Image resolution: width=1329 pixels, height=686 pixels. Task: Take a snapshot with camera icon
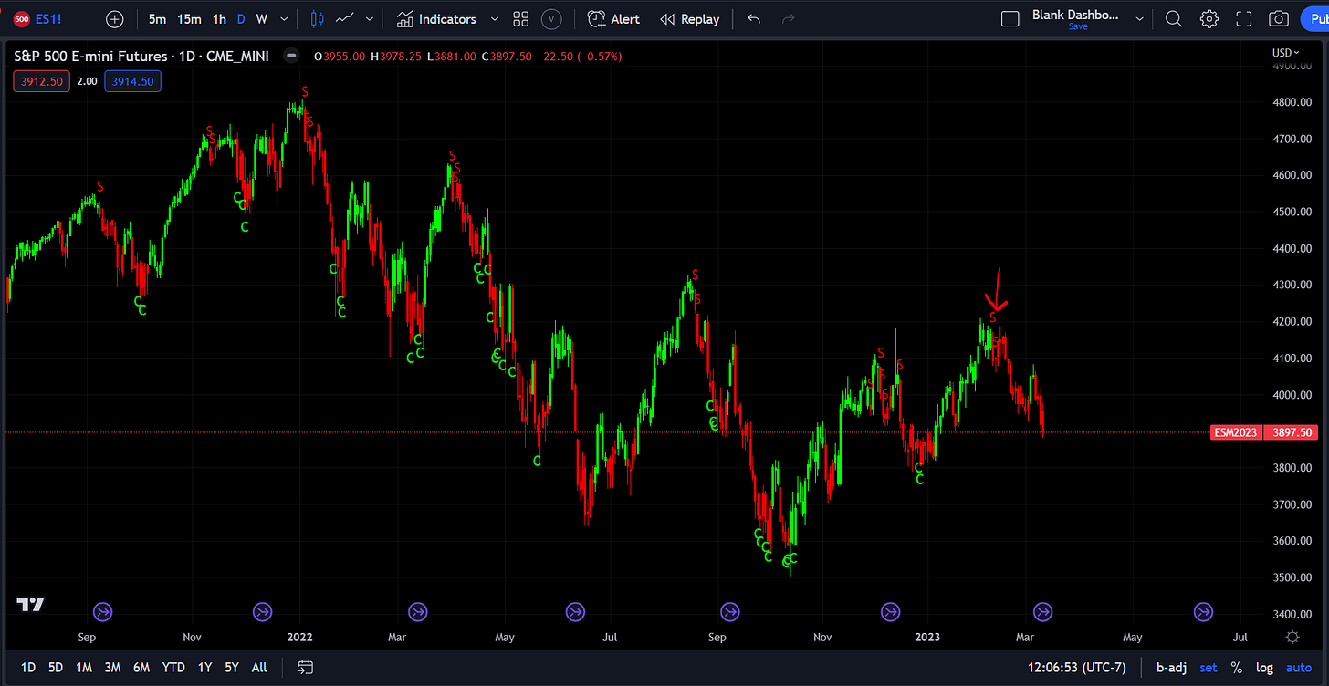click(1279, 18)
